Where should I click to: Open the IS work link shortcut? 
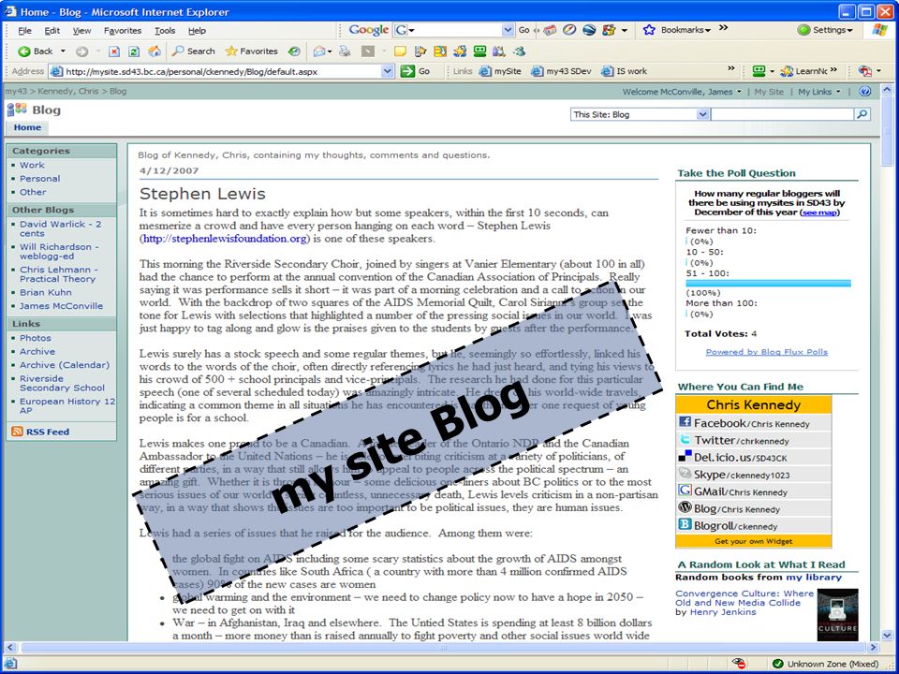(624, 71)
